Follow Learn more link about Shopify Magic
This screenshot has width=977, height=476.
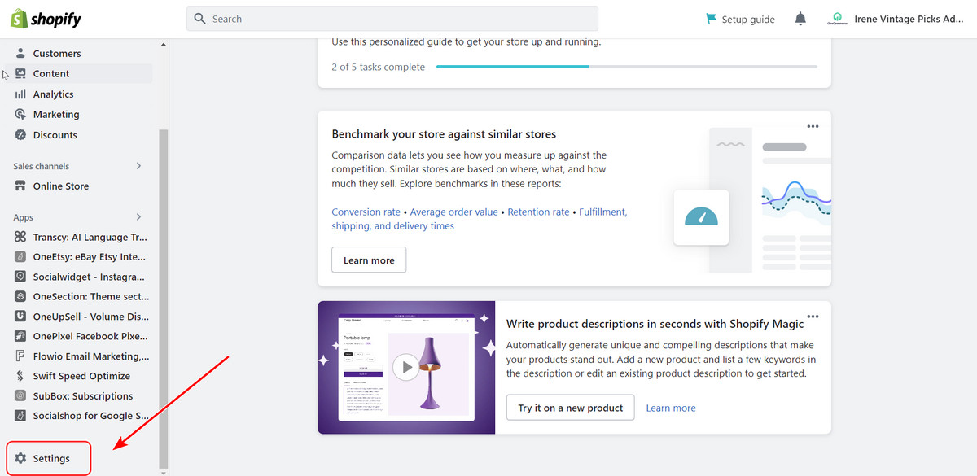tap(671, 408)
